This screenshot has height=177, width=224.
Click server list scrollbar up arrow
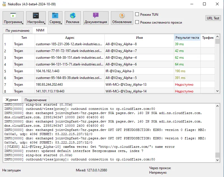tap(218, 37)
